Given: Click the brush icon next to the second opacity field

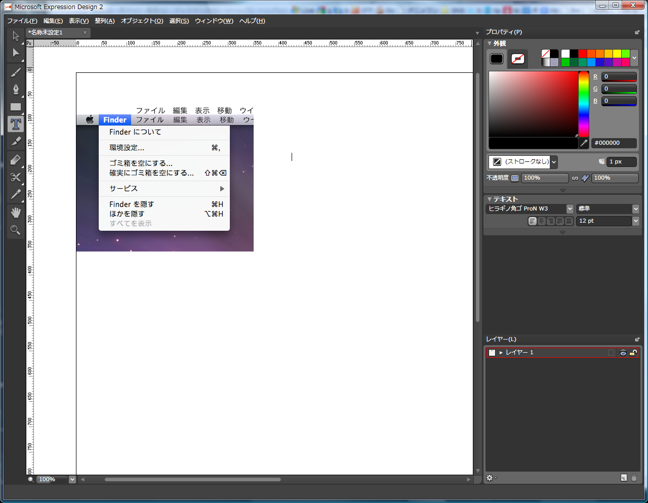Looking at the screenshot, I should (585, 178).
